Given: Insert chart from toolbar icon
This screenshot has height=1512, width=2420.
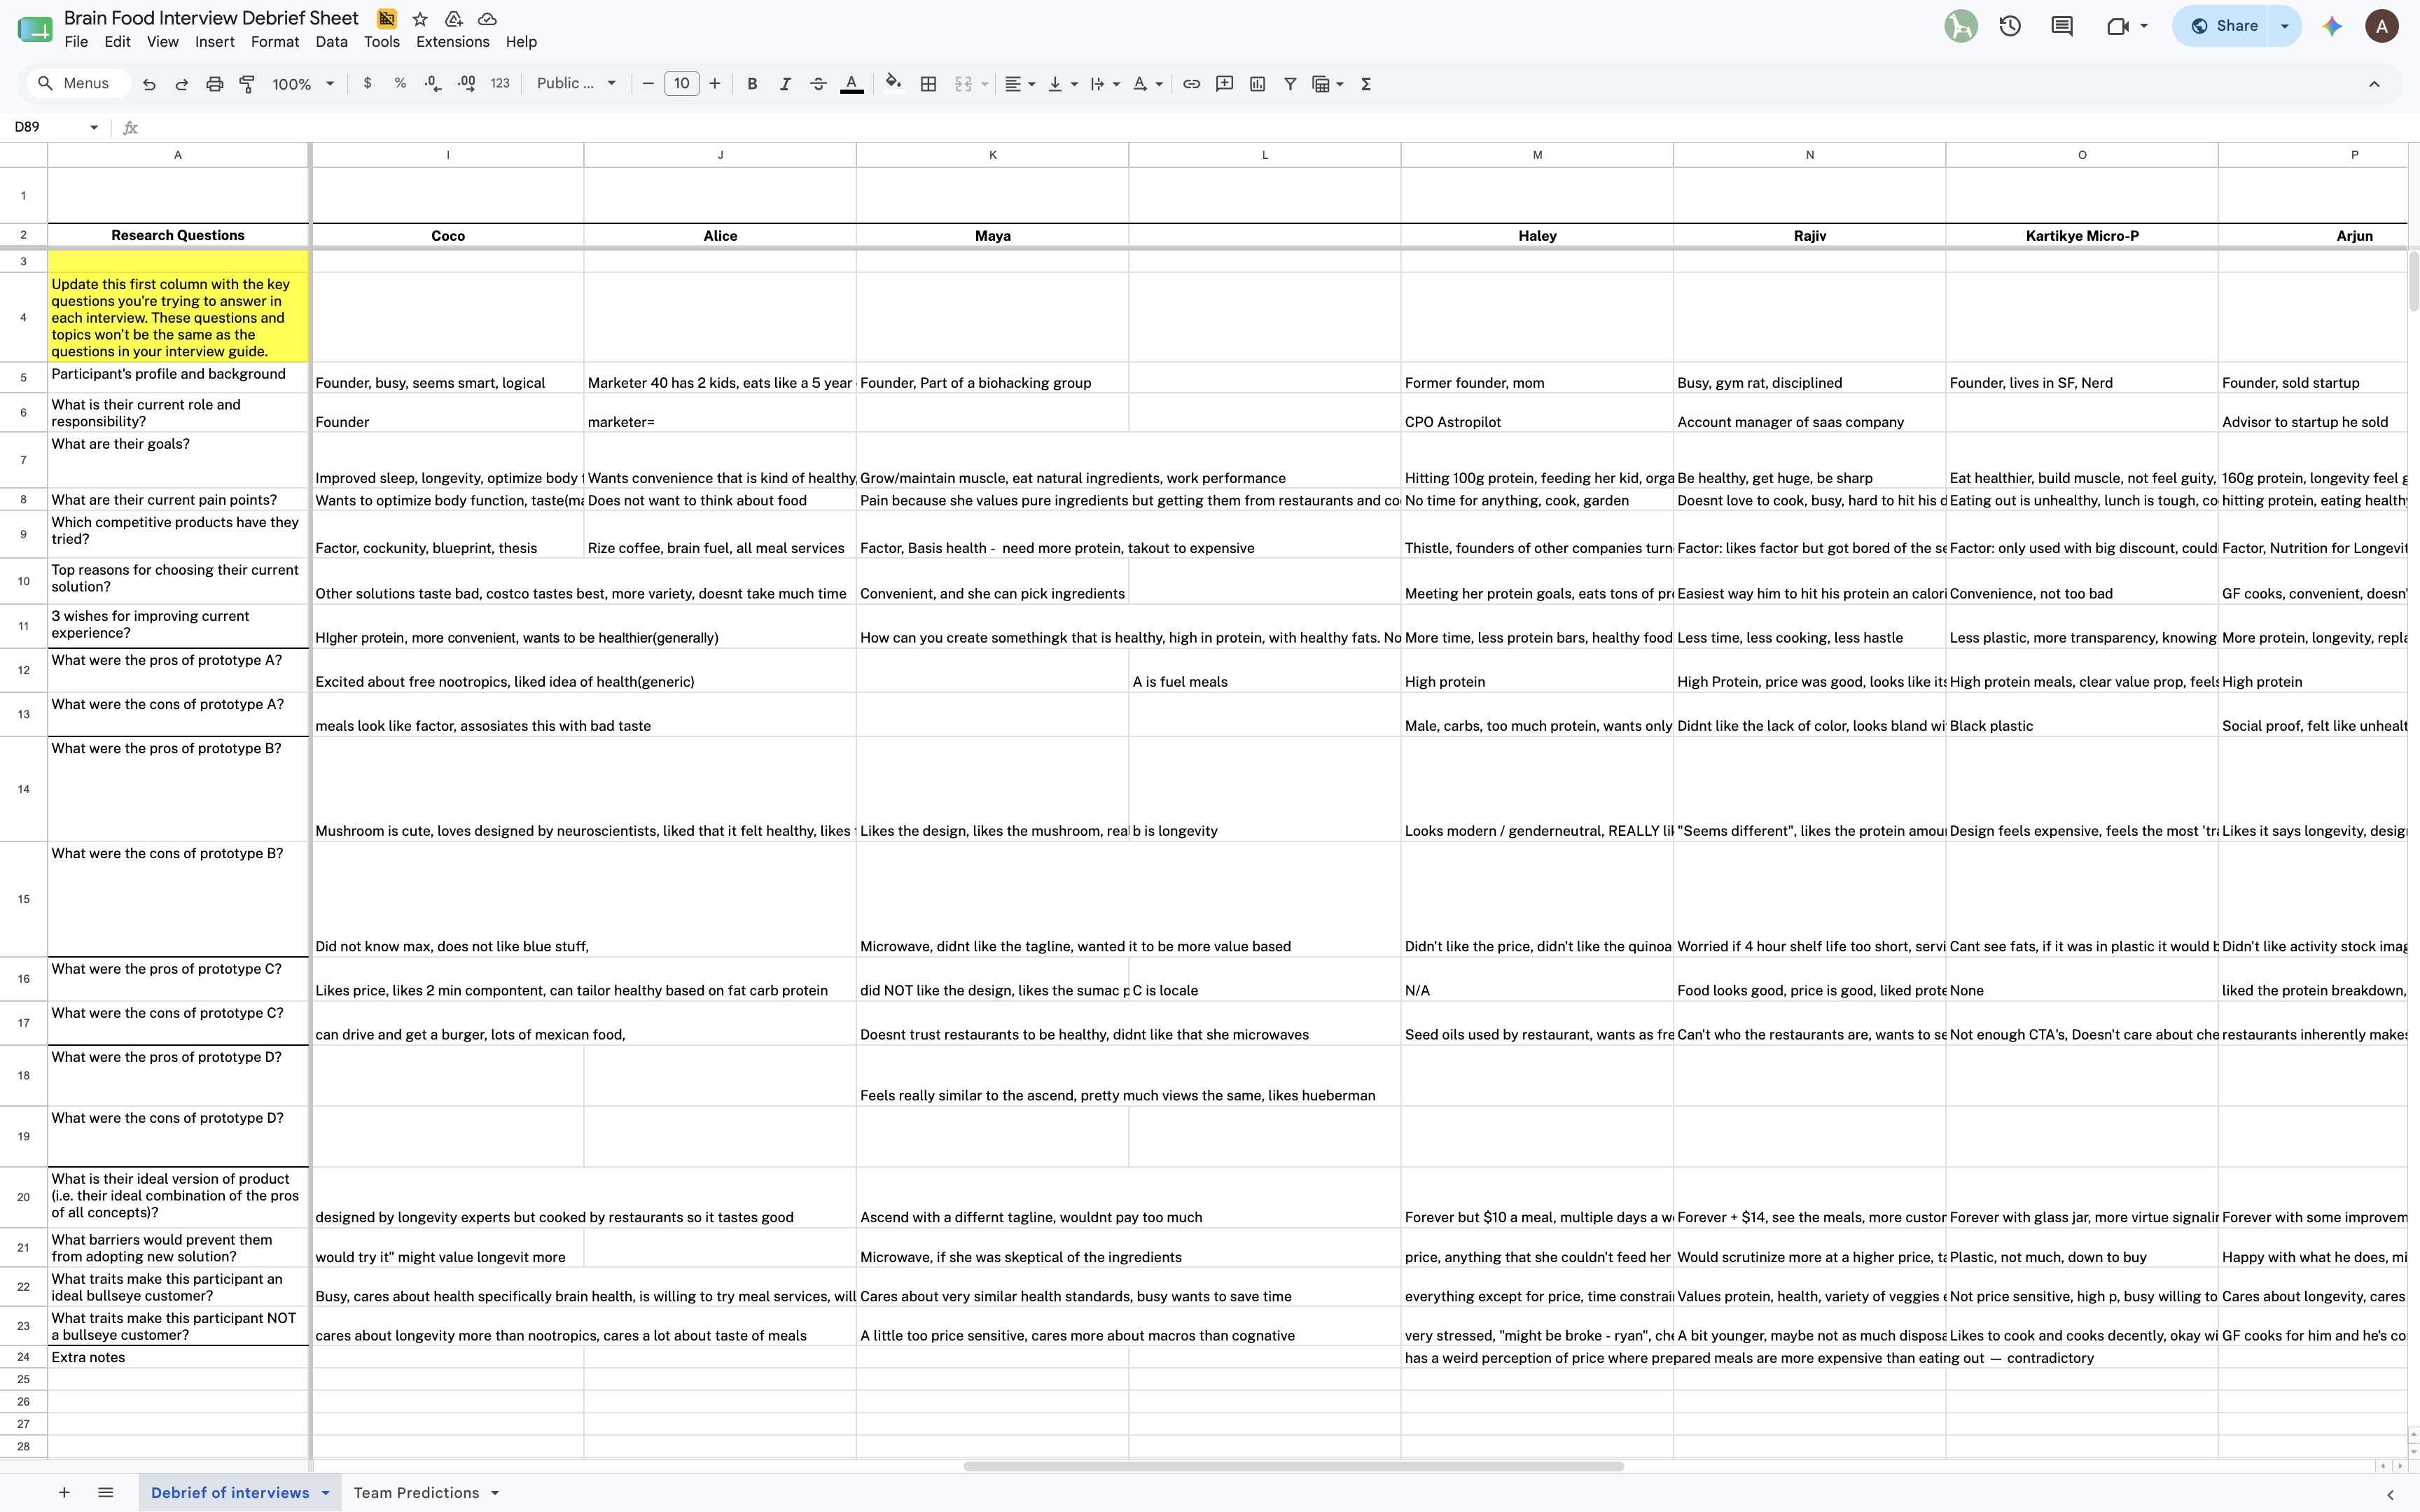Looking at the screenshot, I should coord(1257,84).
